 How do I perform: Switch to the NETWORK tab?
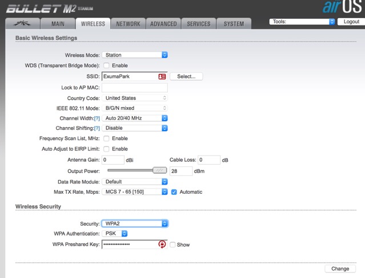[x=128, y=24]
